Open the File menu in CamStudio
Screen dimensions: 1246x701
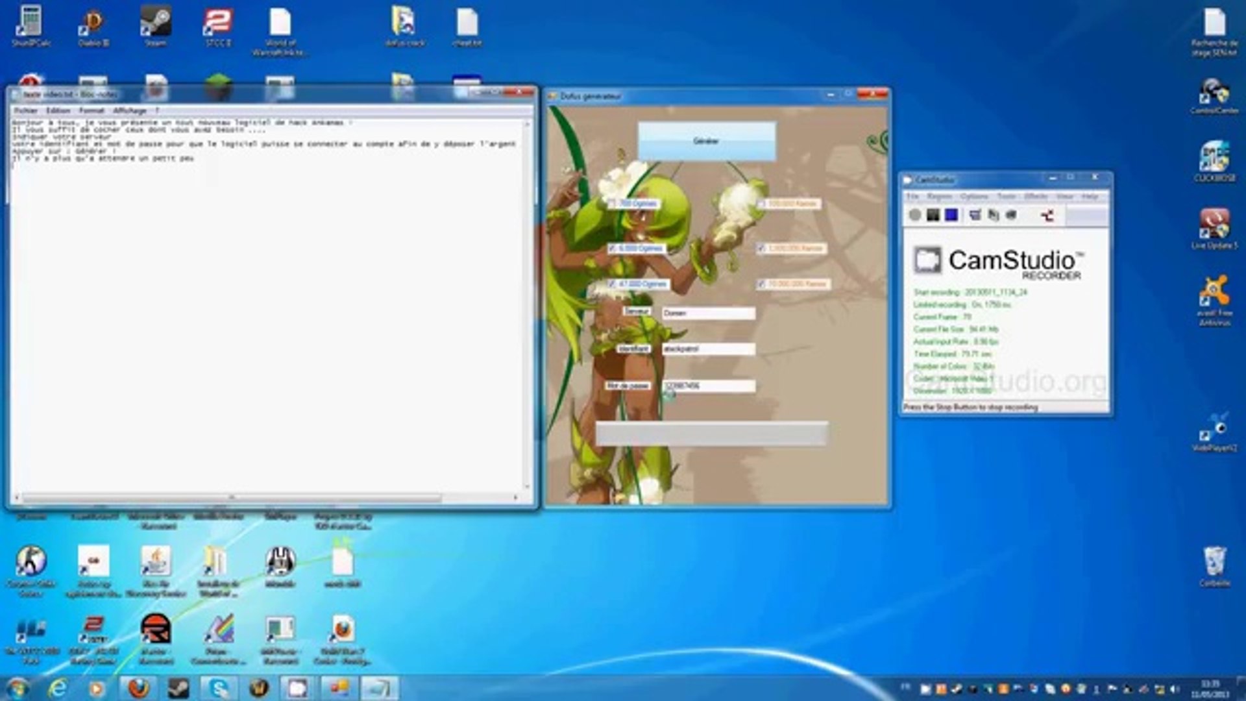[x=913, y=196]
